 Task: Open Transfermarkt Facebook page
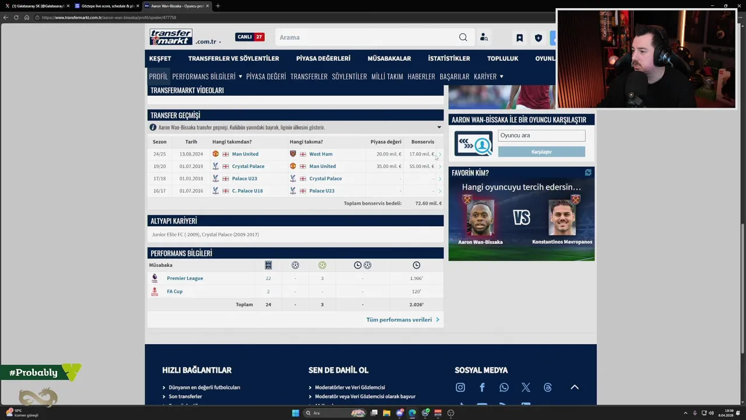(x=482, y=387)
